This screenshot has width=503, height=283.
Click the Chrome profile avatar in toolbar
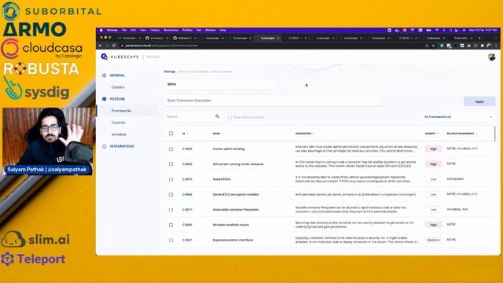click(x=489, y=46)
